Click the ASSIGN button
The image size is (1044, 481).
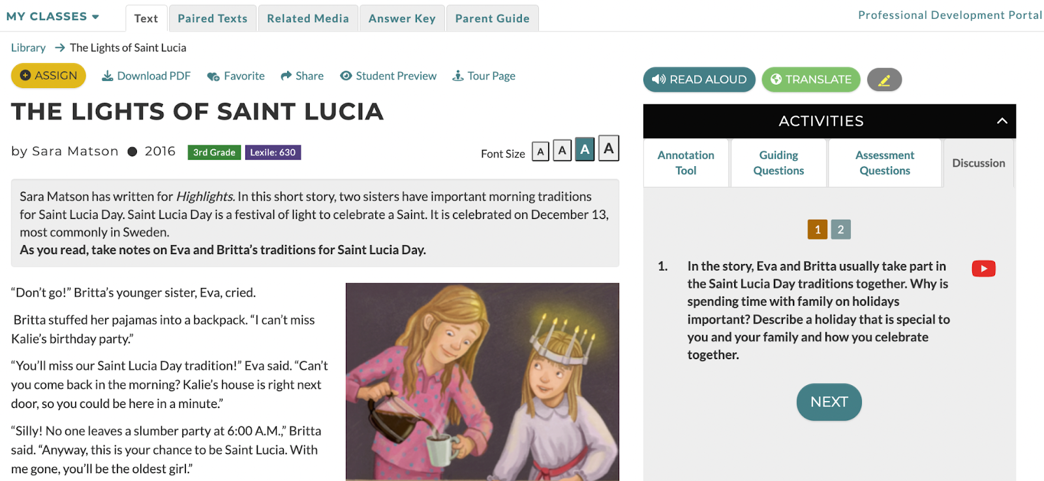[x=48, y=76]
